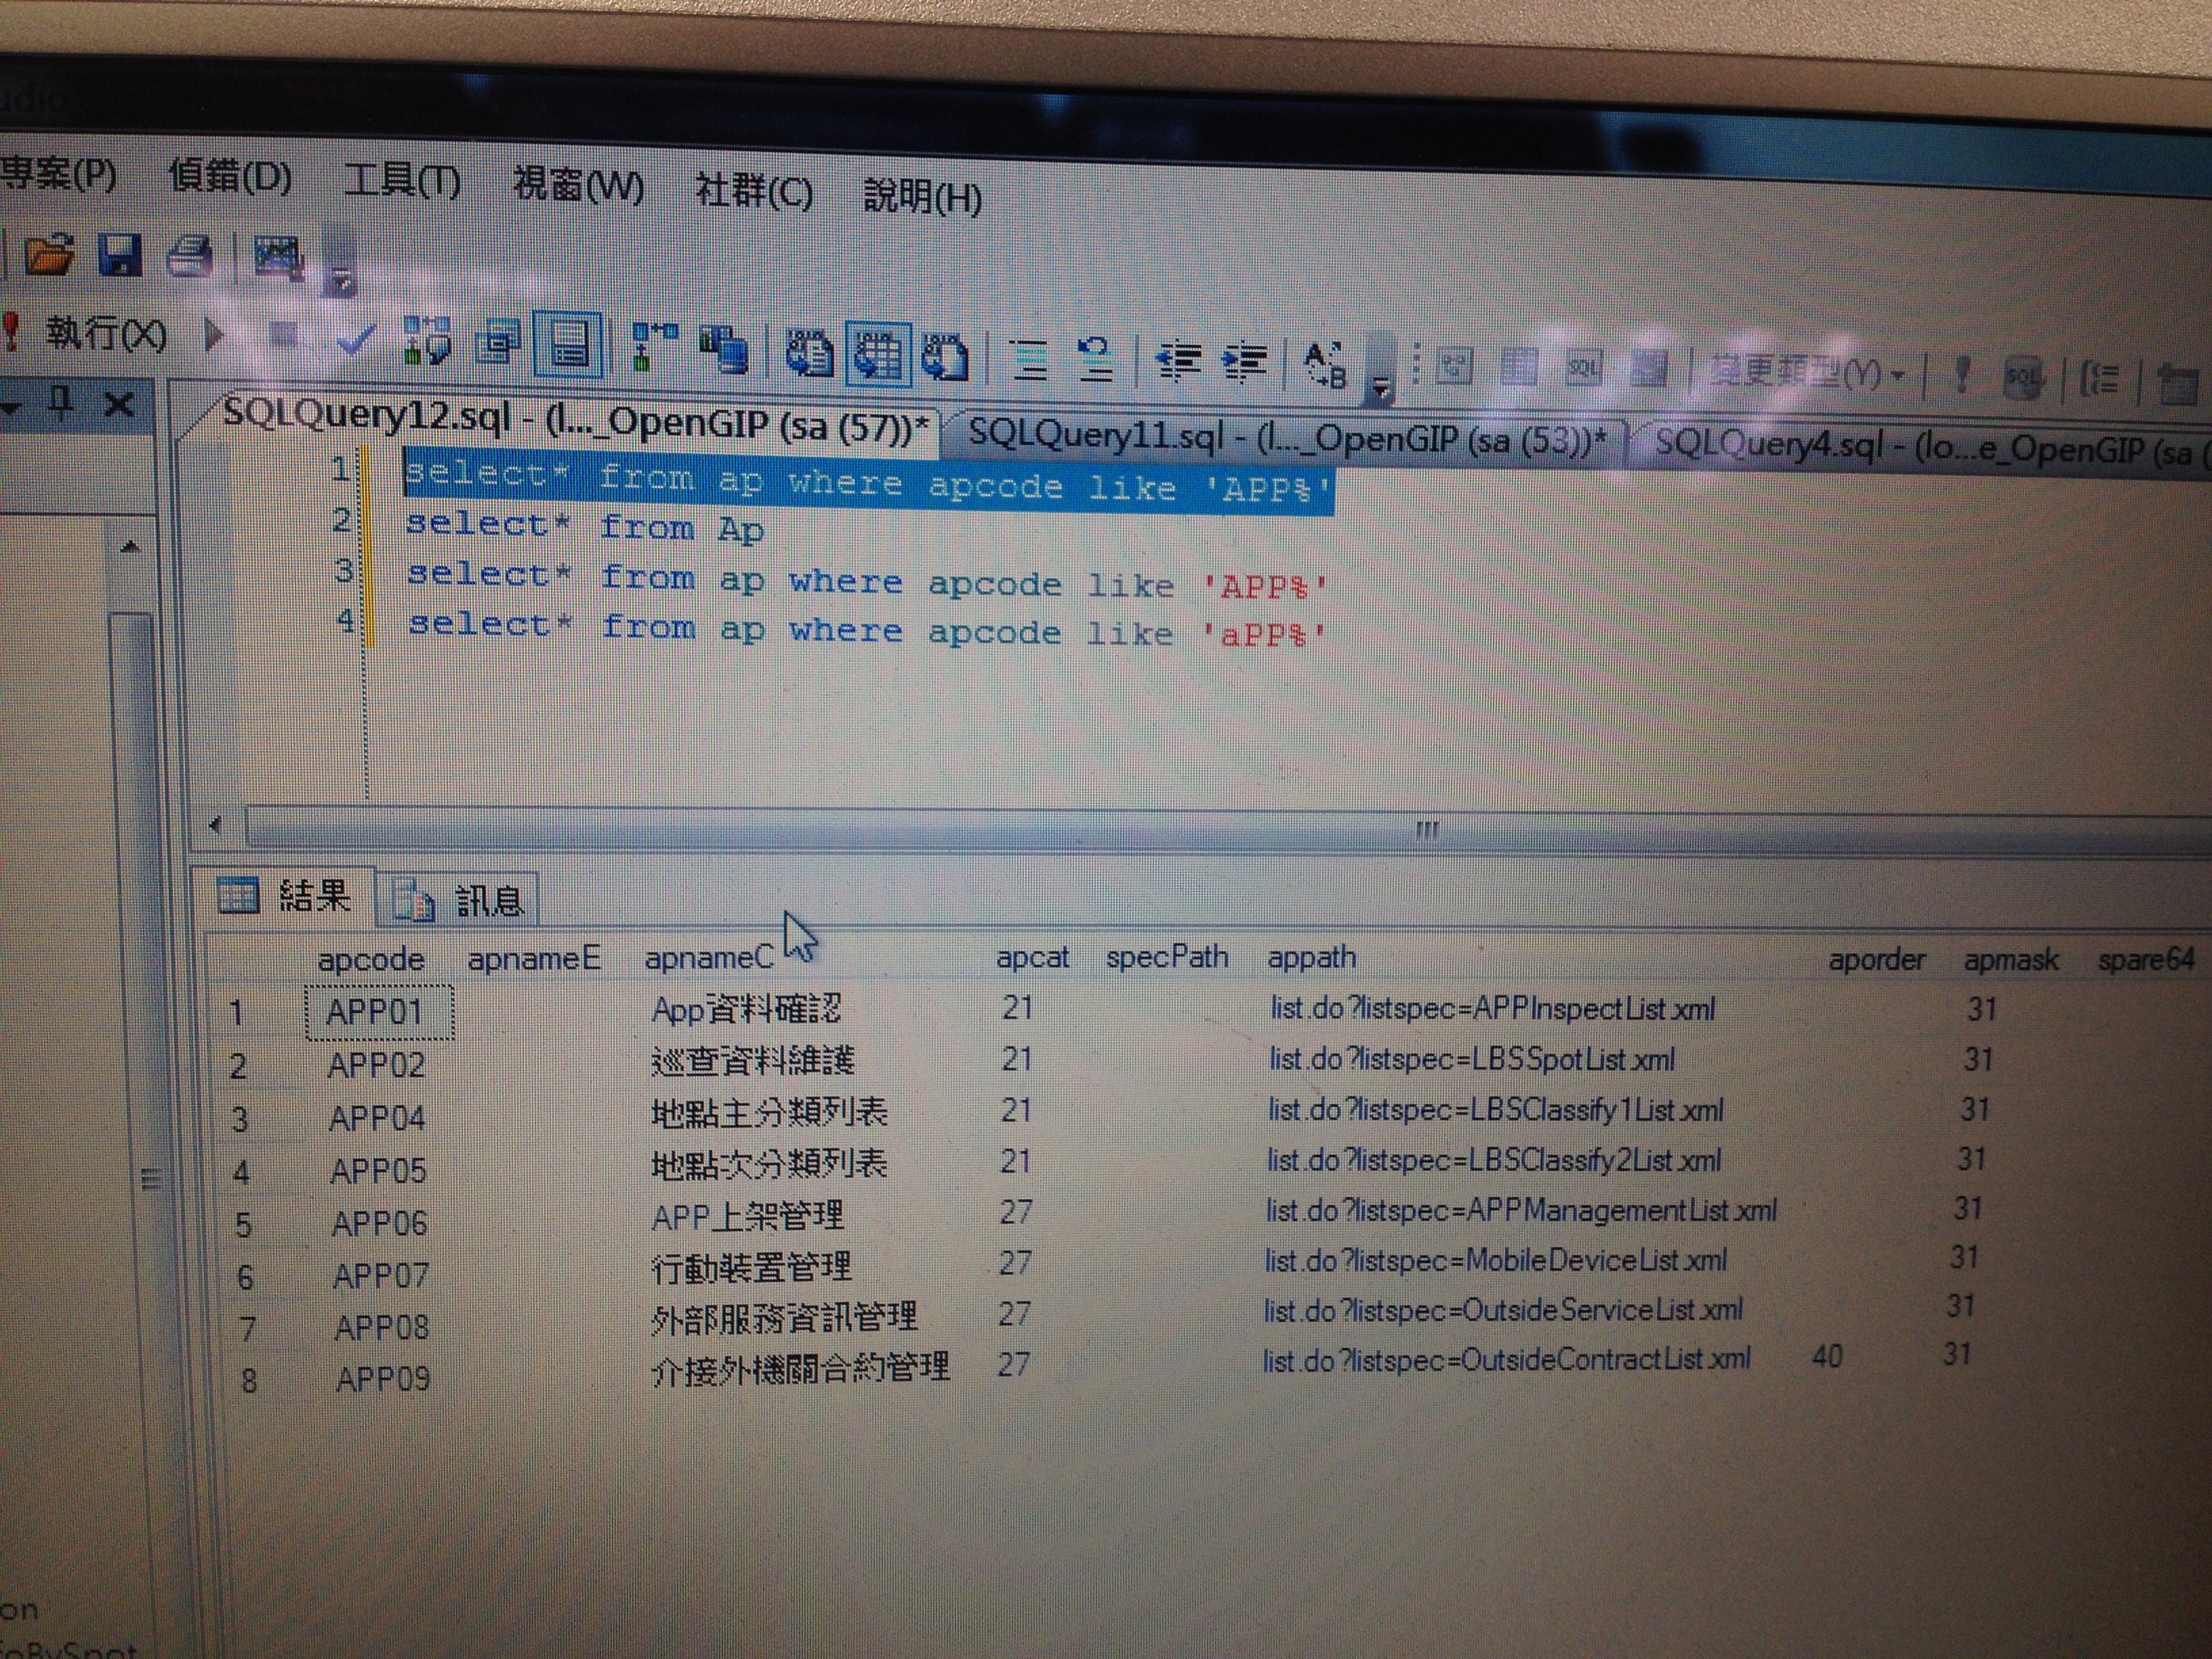
Task: Click the Comment out selected lines icon
Action: [1030, 359]
